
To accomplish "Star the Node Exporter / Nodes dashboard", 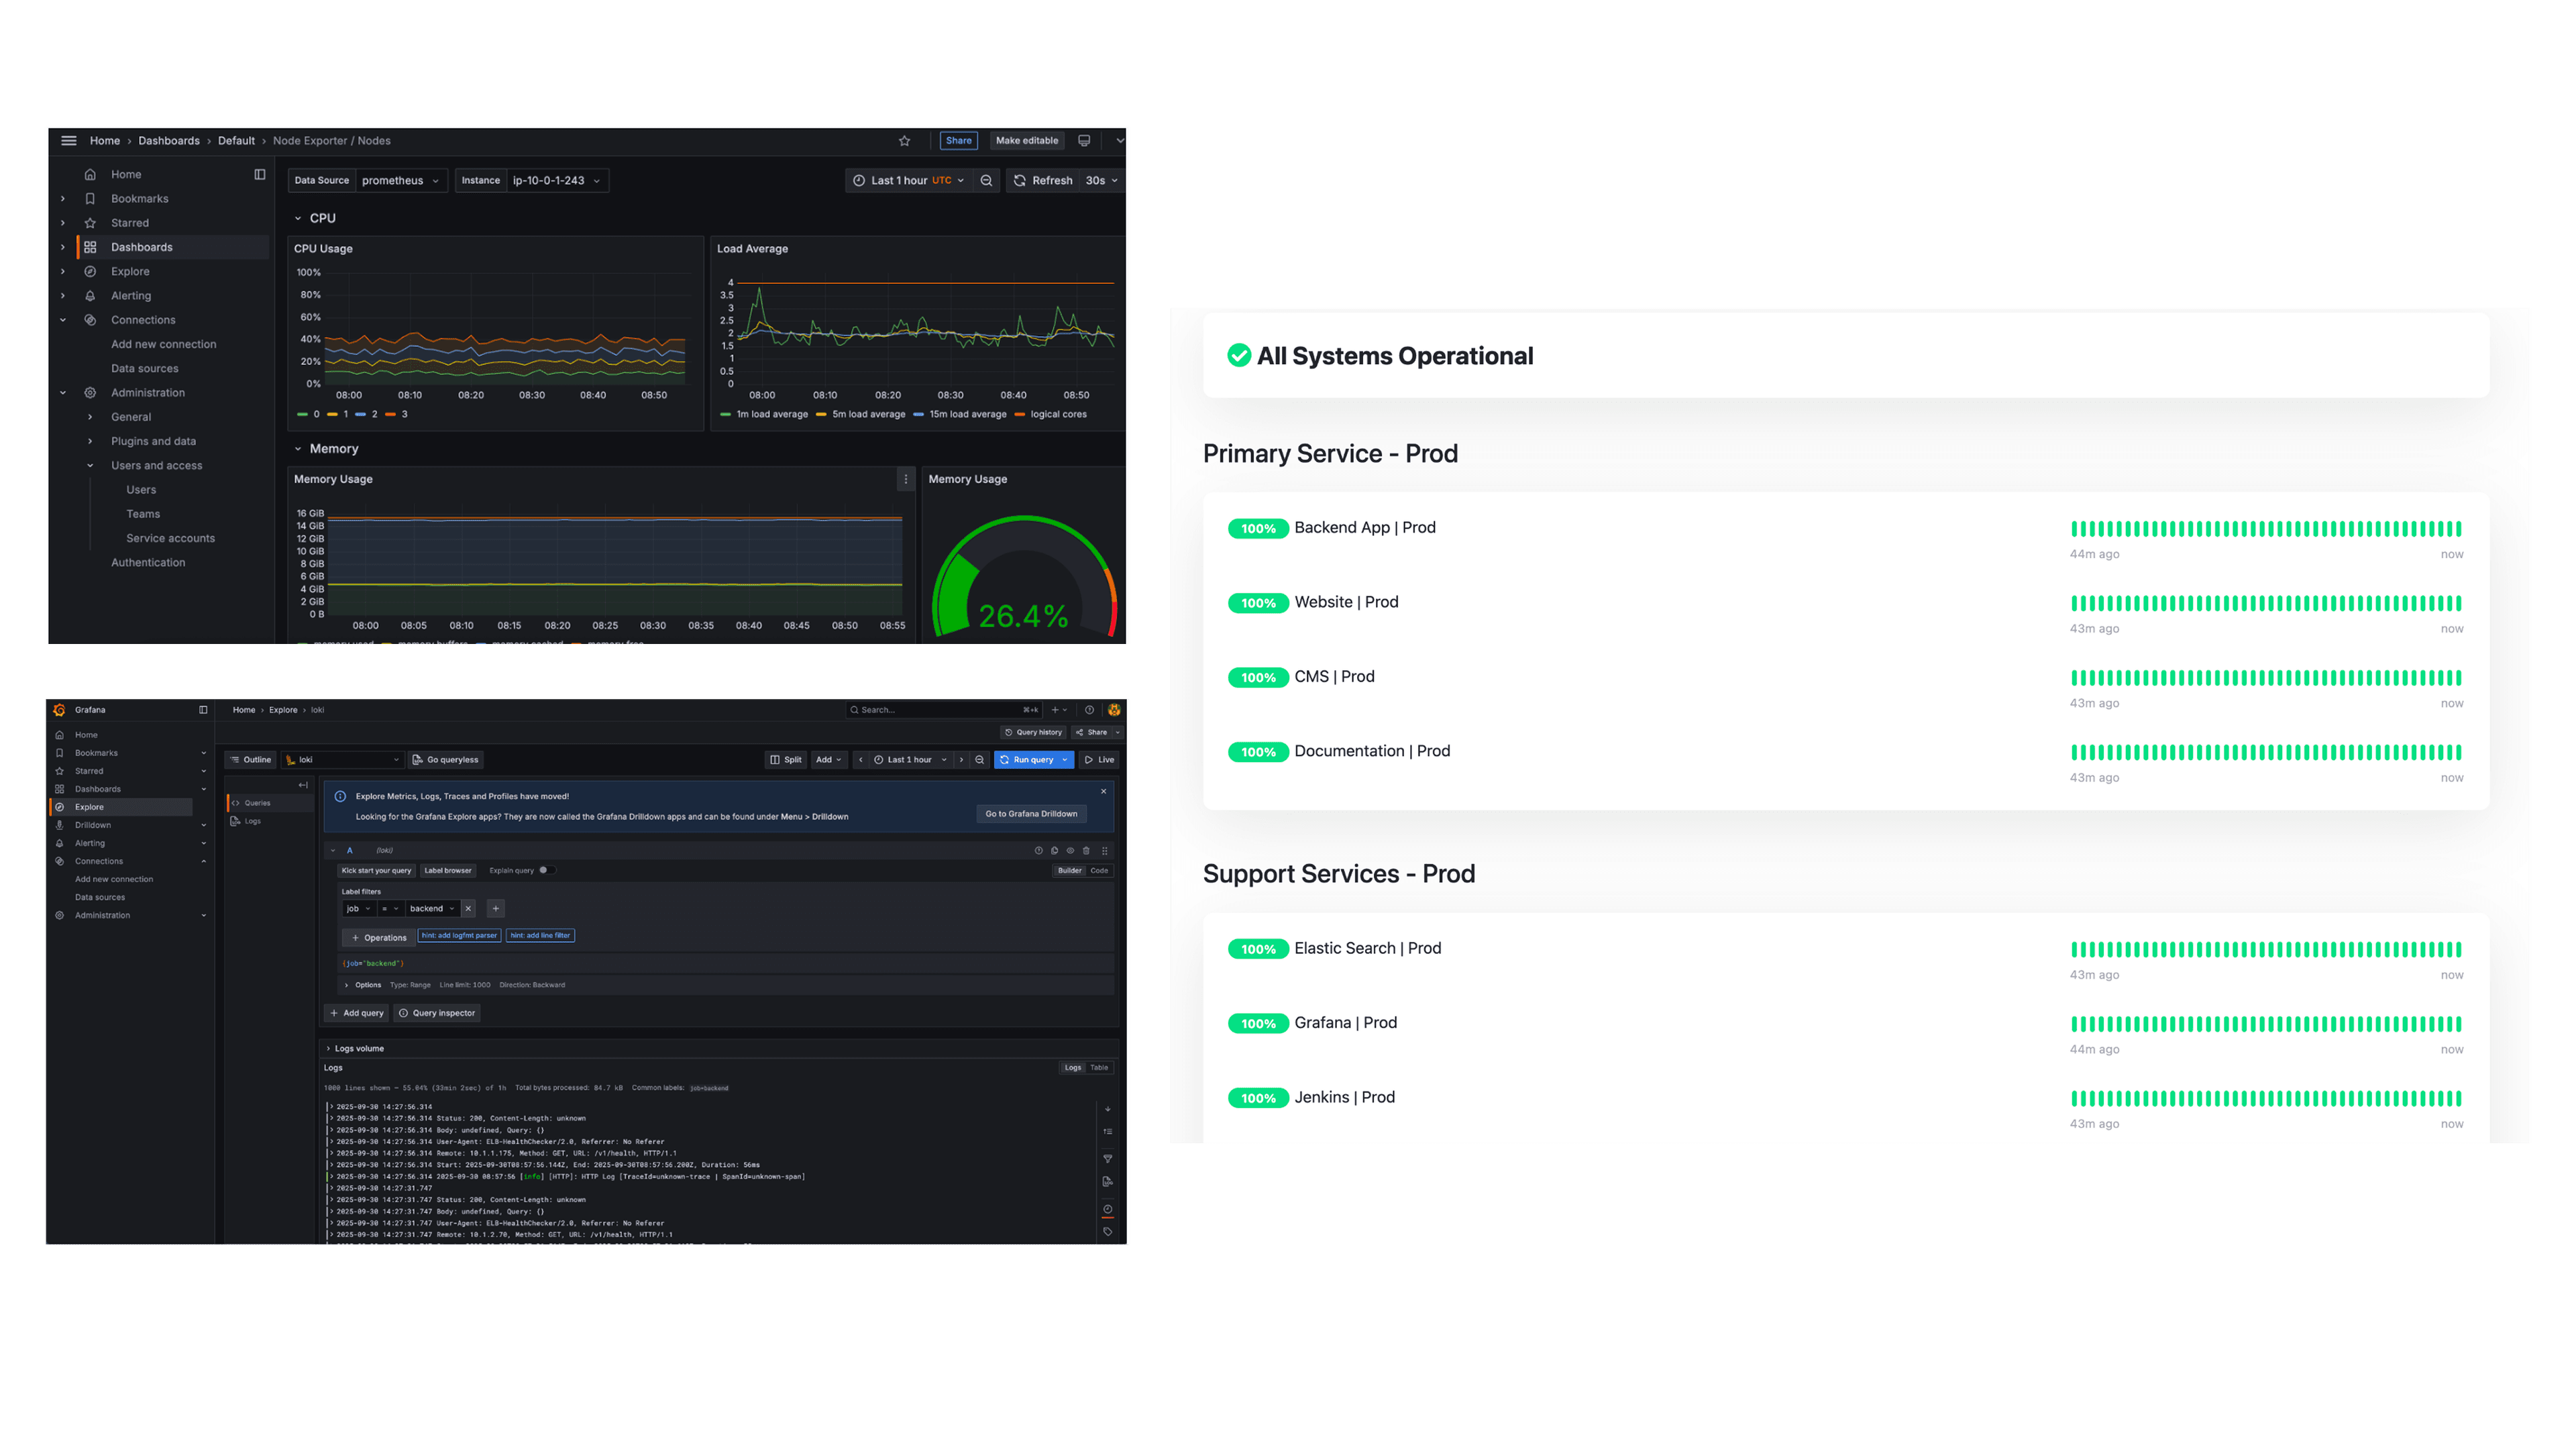I will [905, 140].
